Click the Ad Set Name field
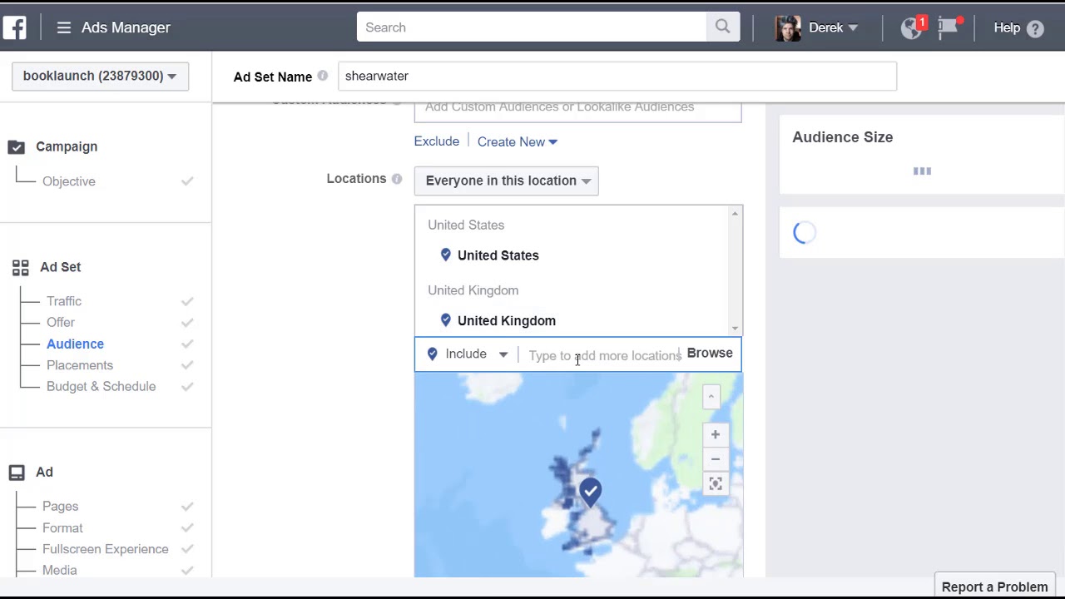Viewport: 1065px width, 599px height. (617, 76)
